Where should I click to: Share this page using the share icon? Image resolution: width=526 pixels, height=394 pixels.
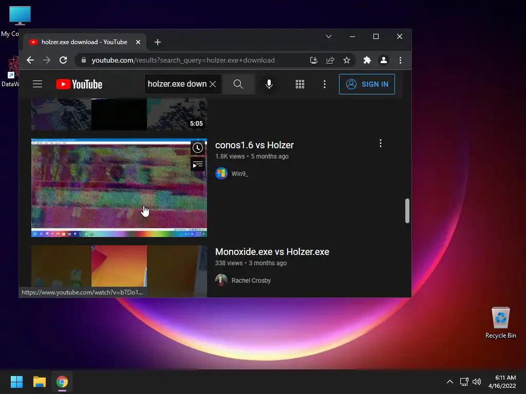click(x=330, y=61)
